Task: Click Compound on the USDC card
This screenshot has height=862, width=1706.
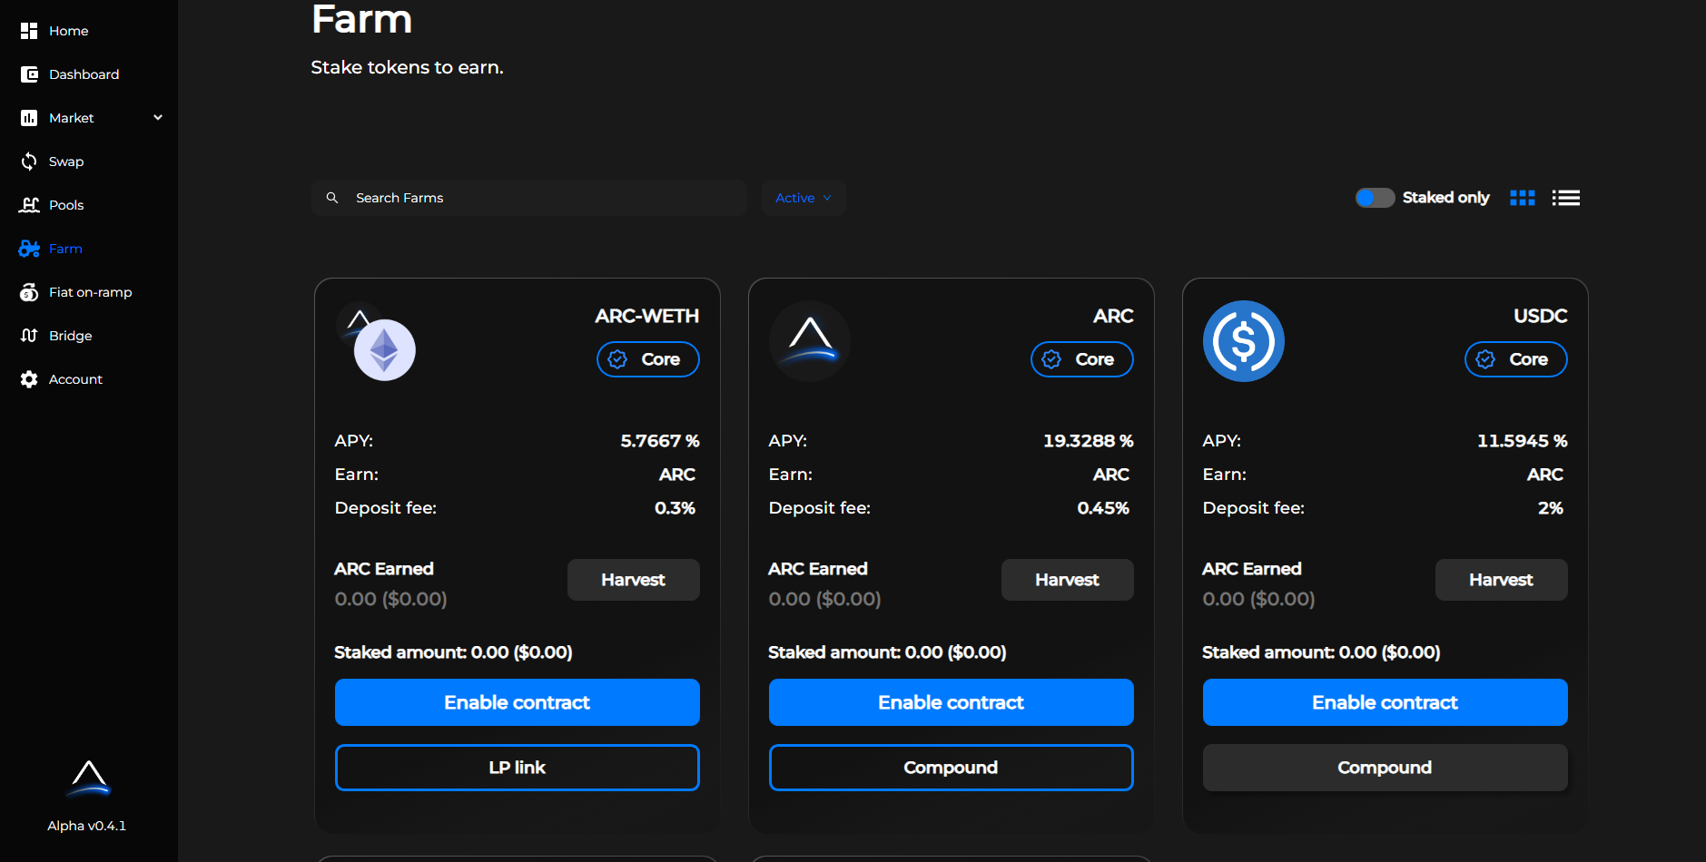Action: click(1385, 768)
